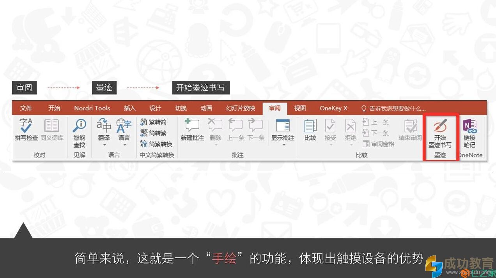Viewport: 496px width, 278px height.
Task: Click the 简繁转换 conversion button
Action: point(156,144)
